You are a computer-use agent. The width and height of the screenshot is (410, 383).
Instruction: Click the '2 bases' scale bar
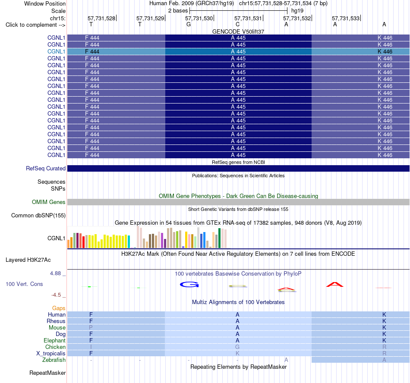click(238, 11)
